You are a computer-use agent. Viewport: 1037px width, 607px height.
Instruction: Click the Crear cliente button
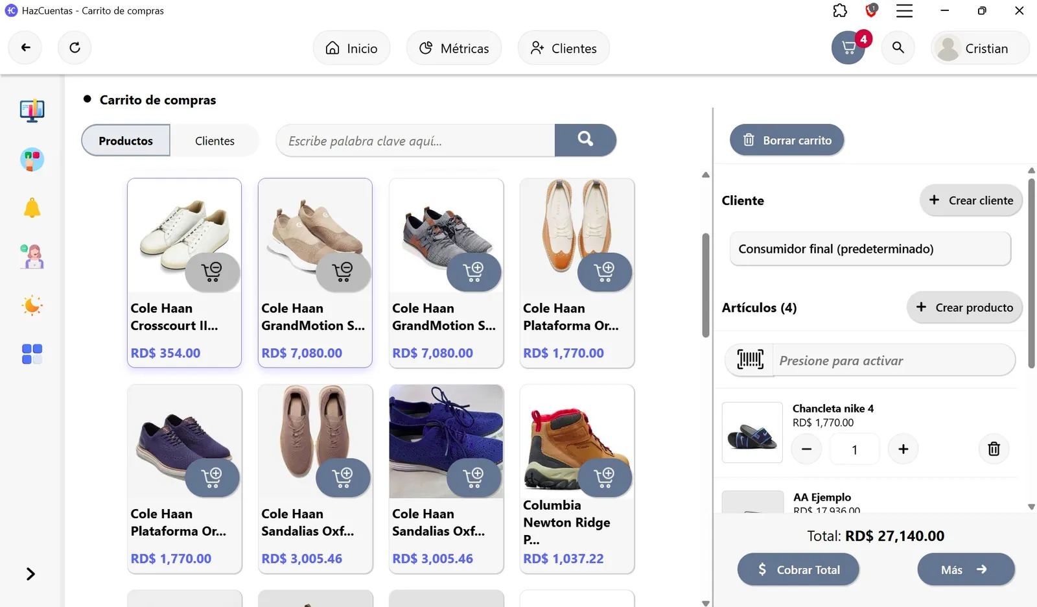971,200
